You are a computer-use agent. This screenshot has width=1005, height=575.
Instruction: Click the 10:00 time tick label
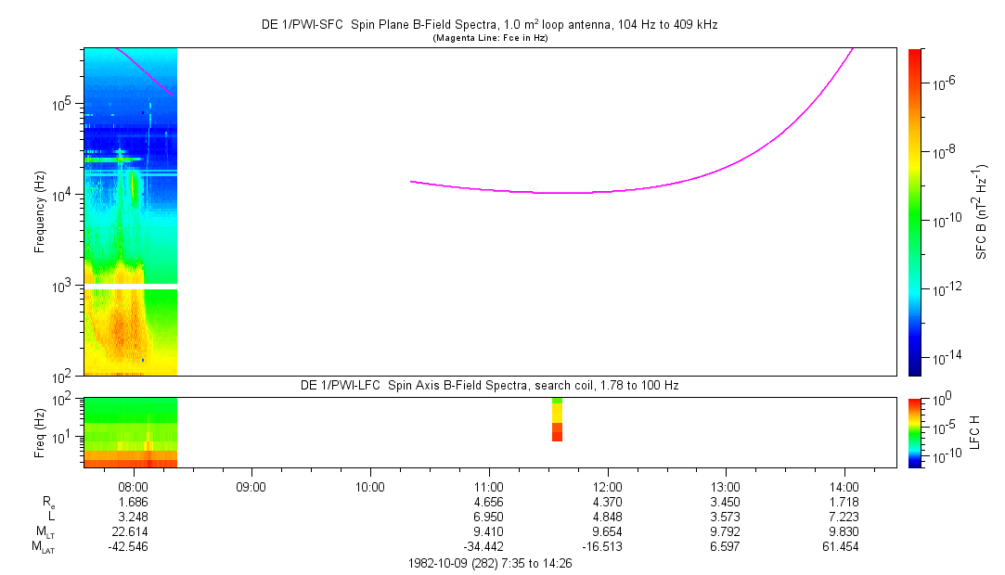pos(370,487)
